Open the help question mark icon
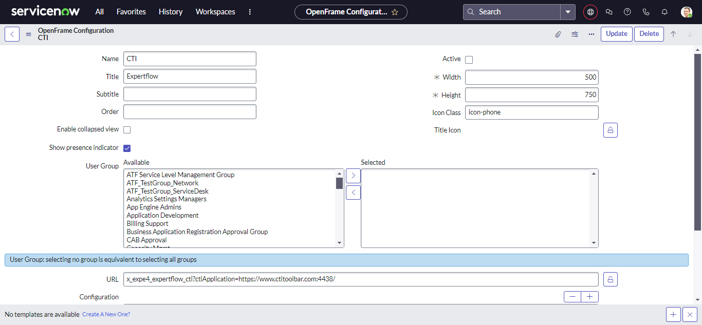702x325 pixels. pos(627,12)
